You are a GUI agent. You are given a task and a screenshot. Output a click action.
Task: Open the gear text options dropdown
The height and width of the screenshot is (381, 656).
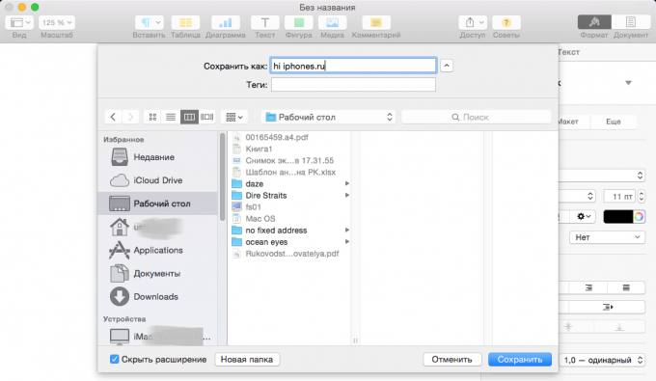pyautogui.click(x=584, y=216)
